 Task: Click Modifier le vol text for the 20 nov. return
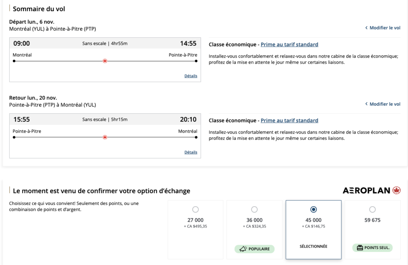point(385,104)
